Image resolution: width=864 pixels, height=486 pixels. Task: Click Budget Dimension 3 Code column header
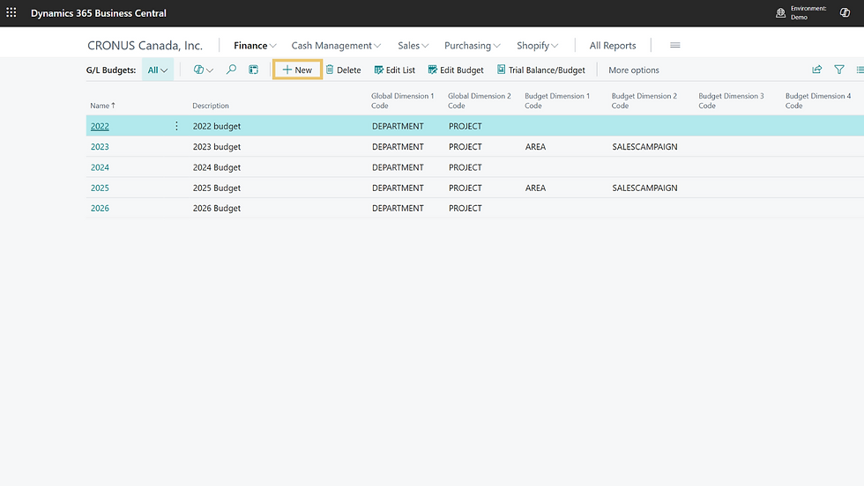(731, 100)
